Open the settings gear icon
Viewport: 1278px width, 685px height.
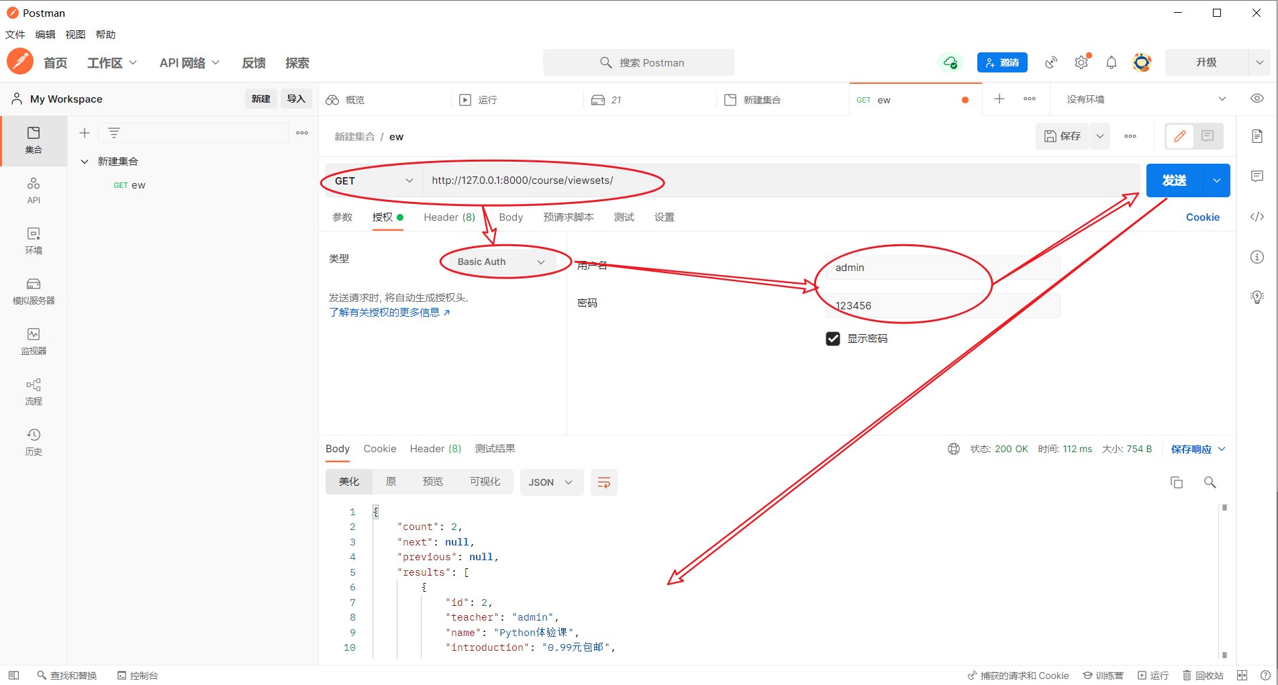(1081, 62)
